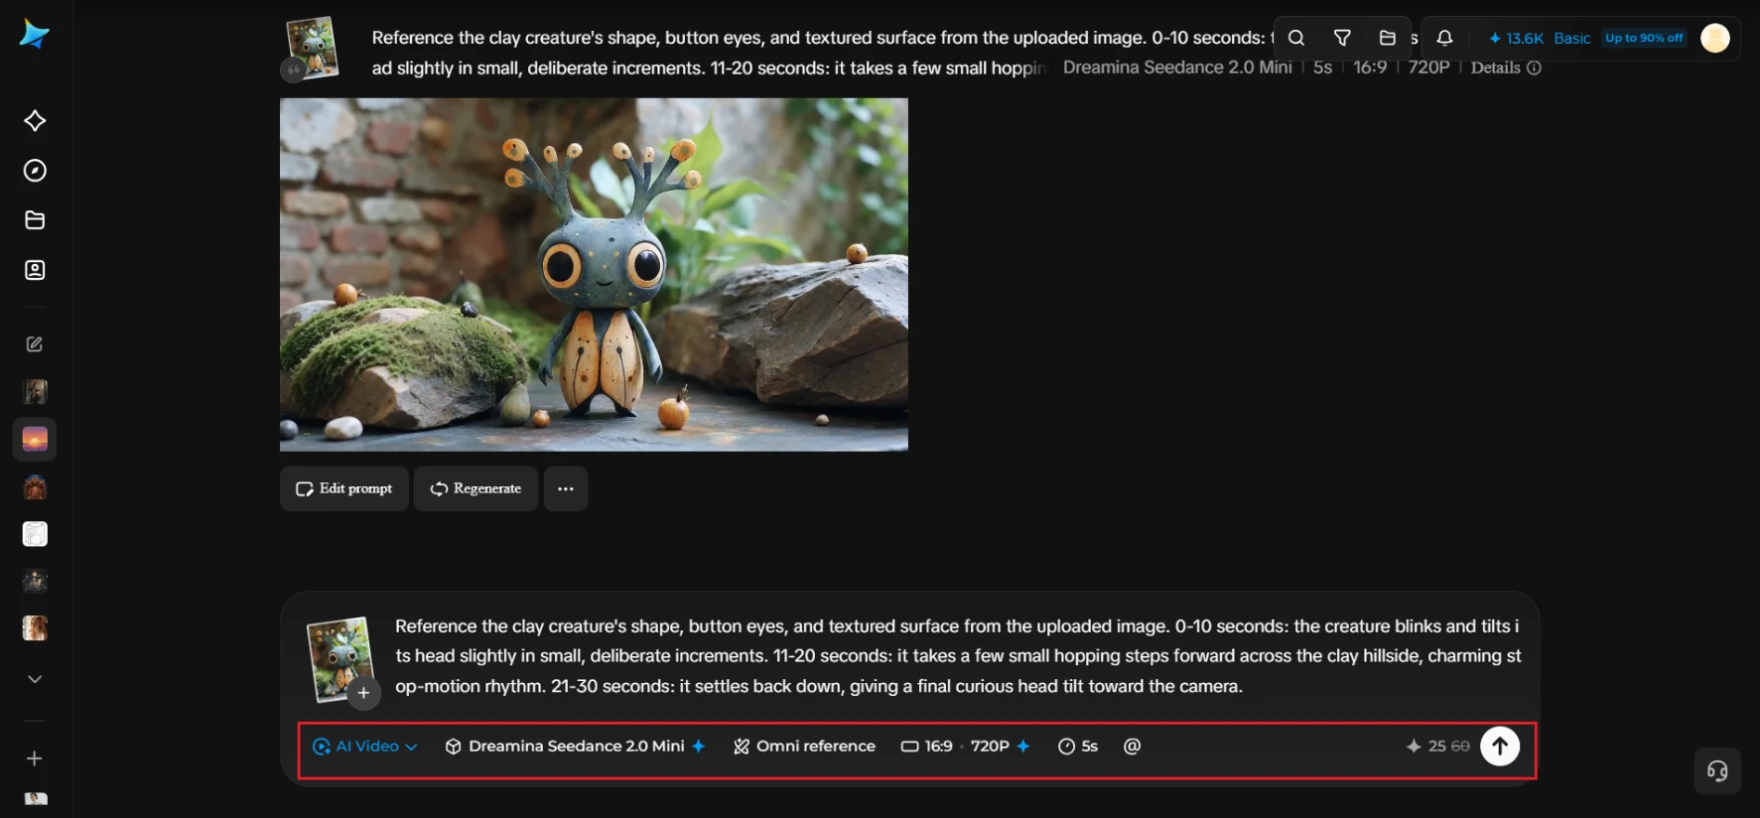
Task: Click the Edit prompt button
Action: click(x=344, y=488)
